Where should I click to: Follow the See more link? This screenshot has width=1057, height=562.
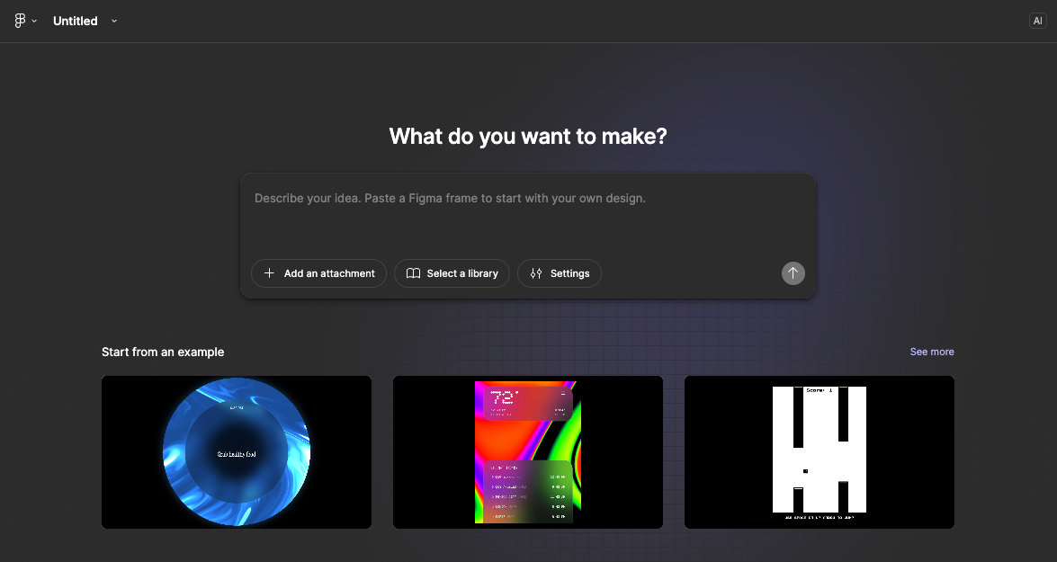click(x=931, y=352)
